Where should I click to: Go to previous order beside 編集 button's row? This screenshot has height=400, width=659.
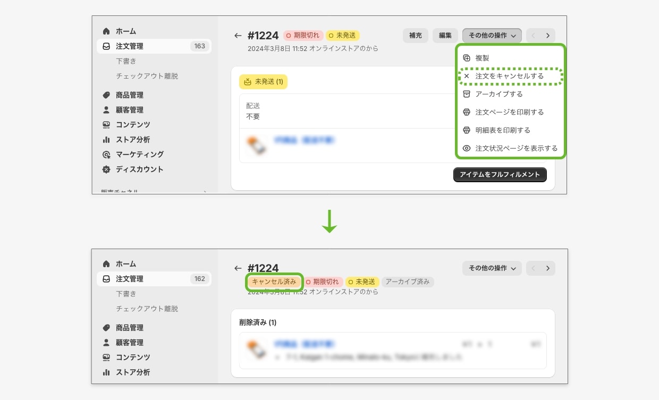(534, 36)
